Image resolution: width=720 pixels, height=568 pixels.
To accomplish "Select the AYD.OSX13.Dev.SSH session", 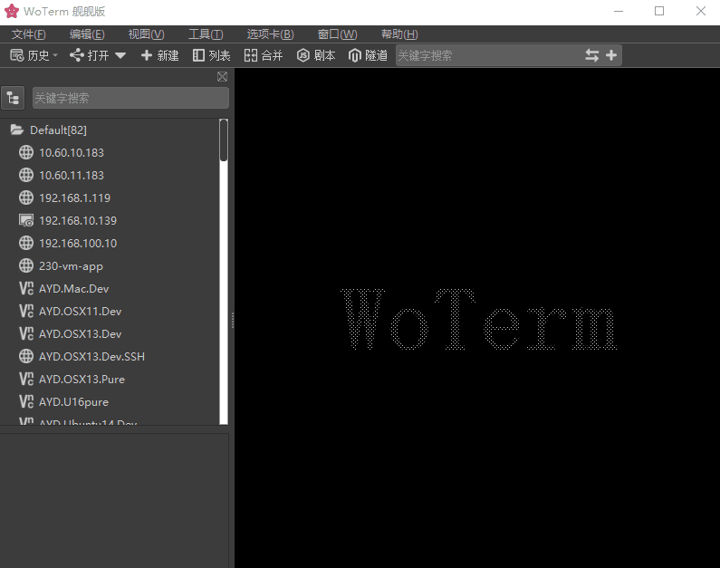I will pos(91,357).
